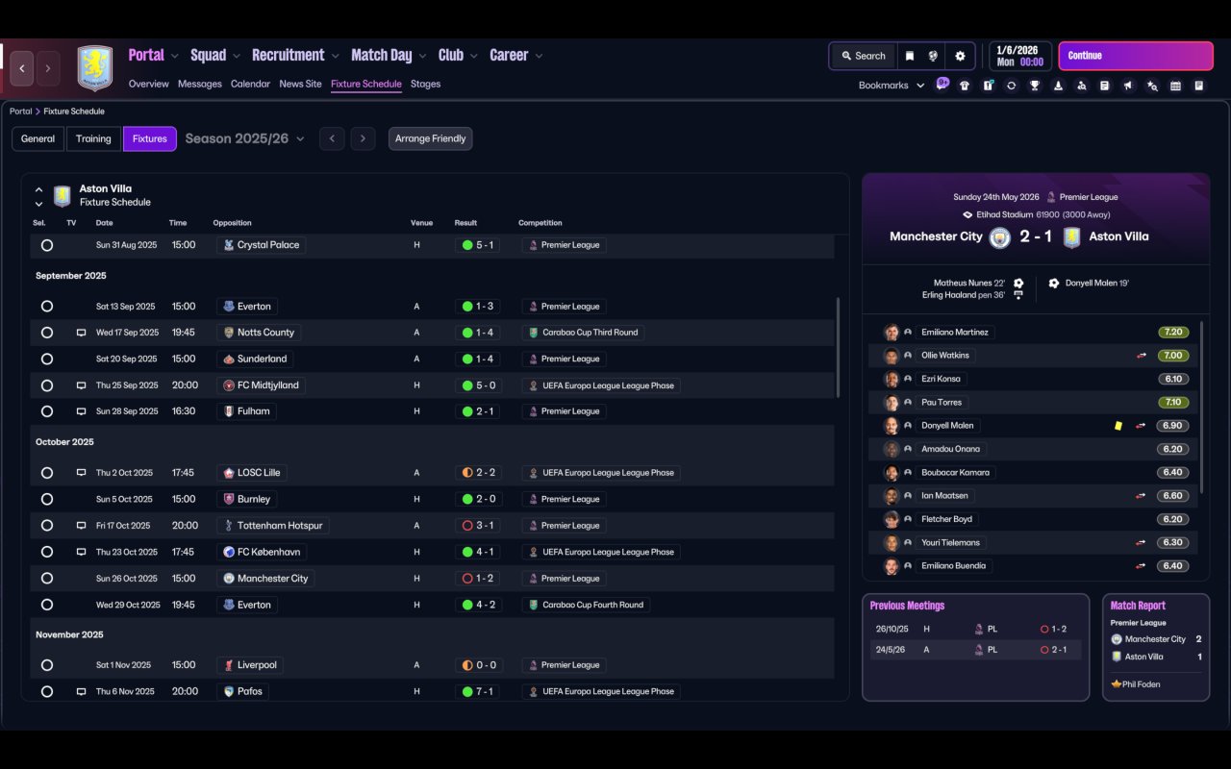Click the TV icon on Tottenham Hotspur row
This screenshot has height=769, width=1231.
81,526
